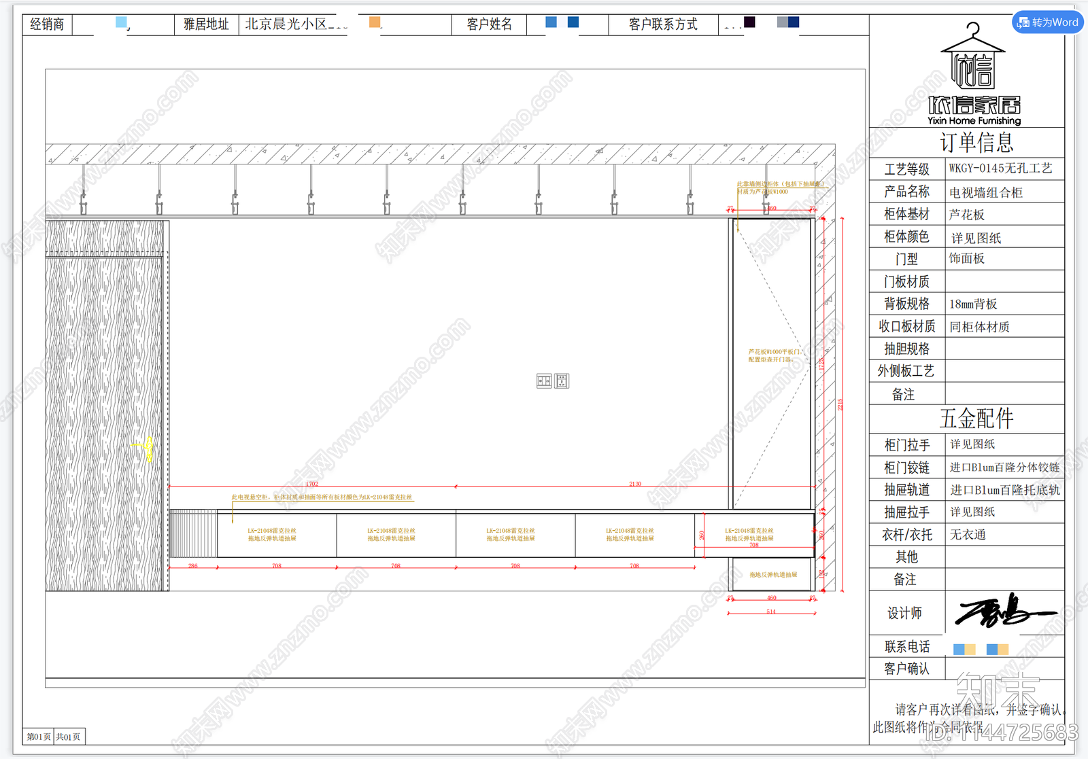Select the 客户确认 row label

pyautogui.click(x=906, y=669)
